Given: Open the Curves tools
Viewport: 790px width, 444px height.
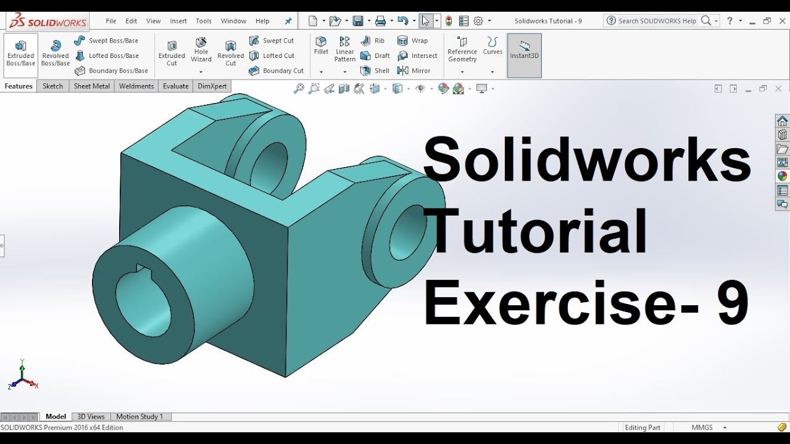Looking at the screenshot, I should [x=493, y=46].
